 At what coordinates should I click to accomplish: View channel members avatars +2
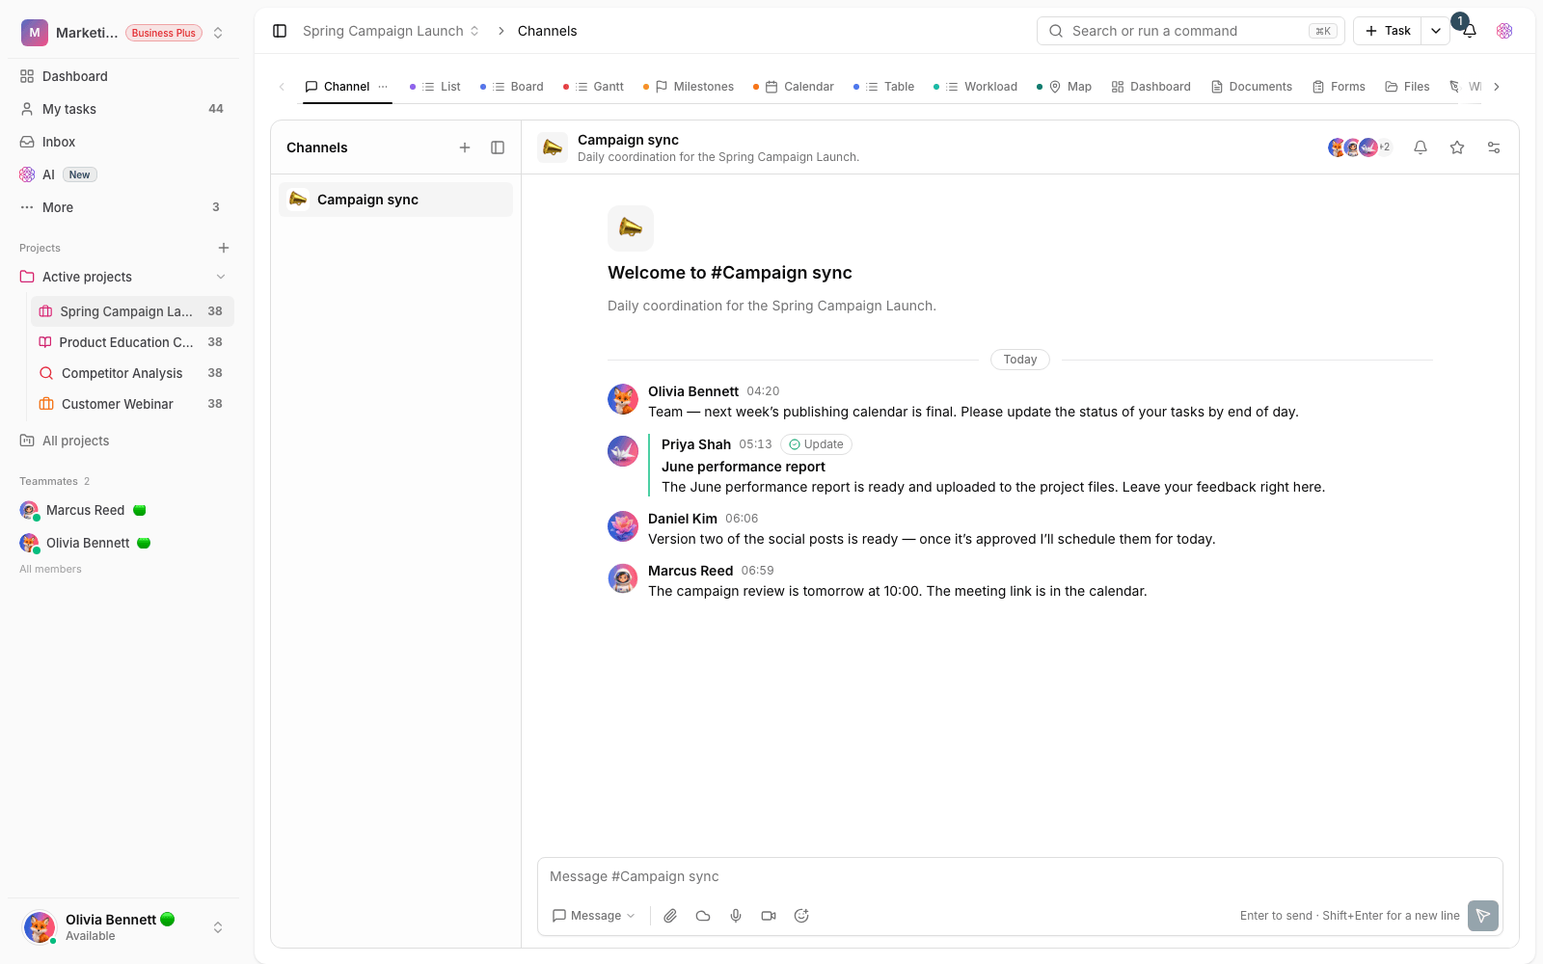(1360, 147)
